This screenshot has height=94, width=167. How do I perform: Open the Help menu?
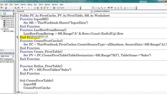pyautogui.click(x=62, y=5)
